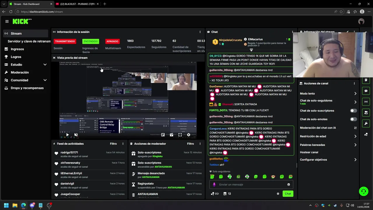
Task: Click rodrigo151171 in activity feed
Action: 69,153
